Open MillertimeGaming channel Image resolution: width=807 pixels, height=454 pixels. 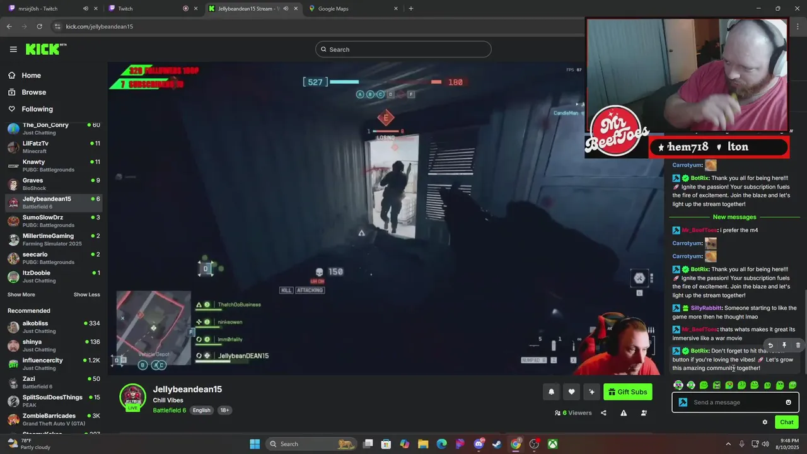54,240
